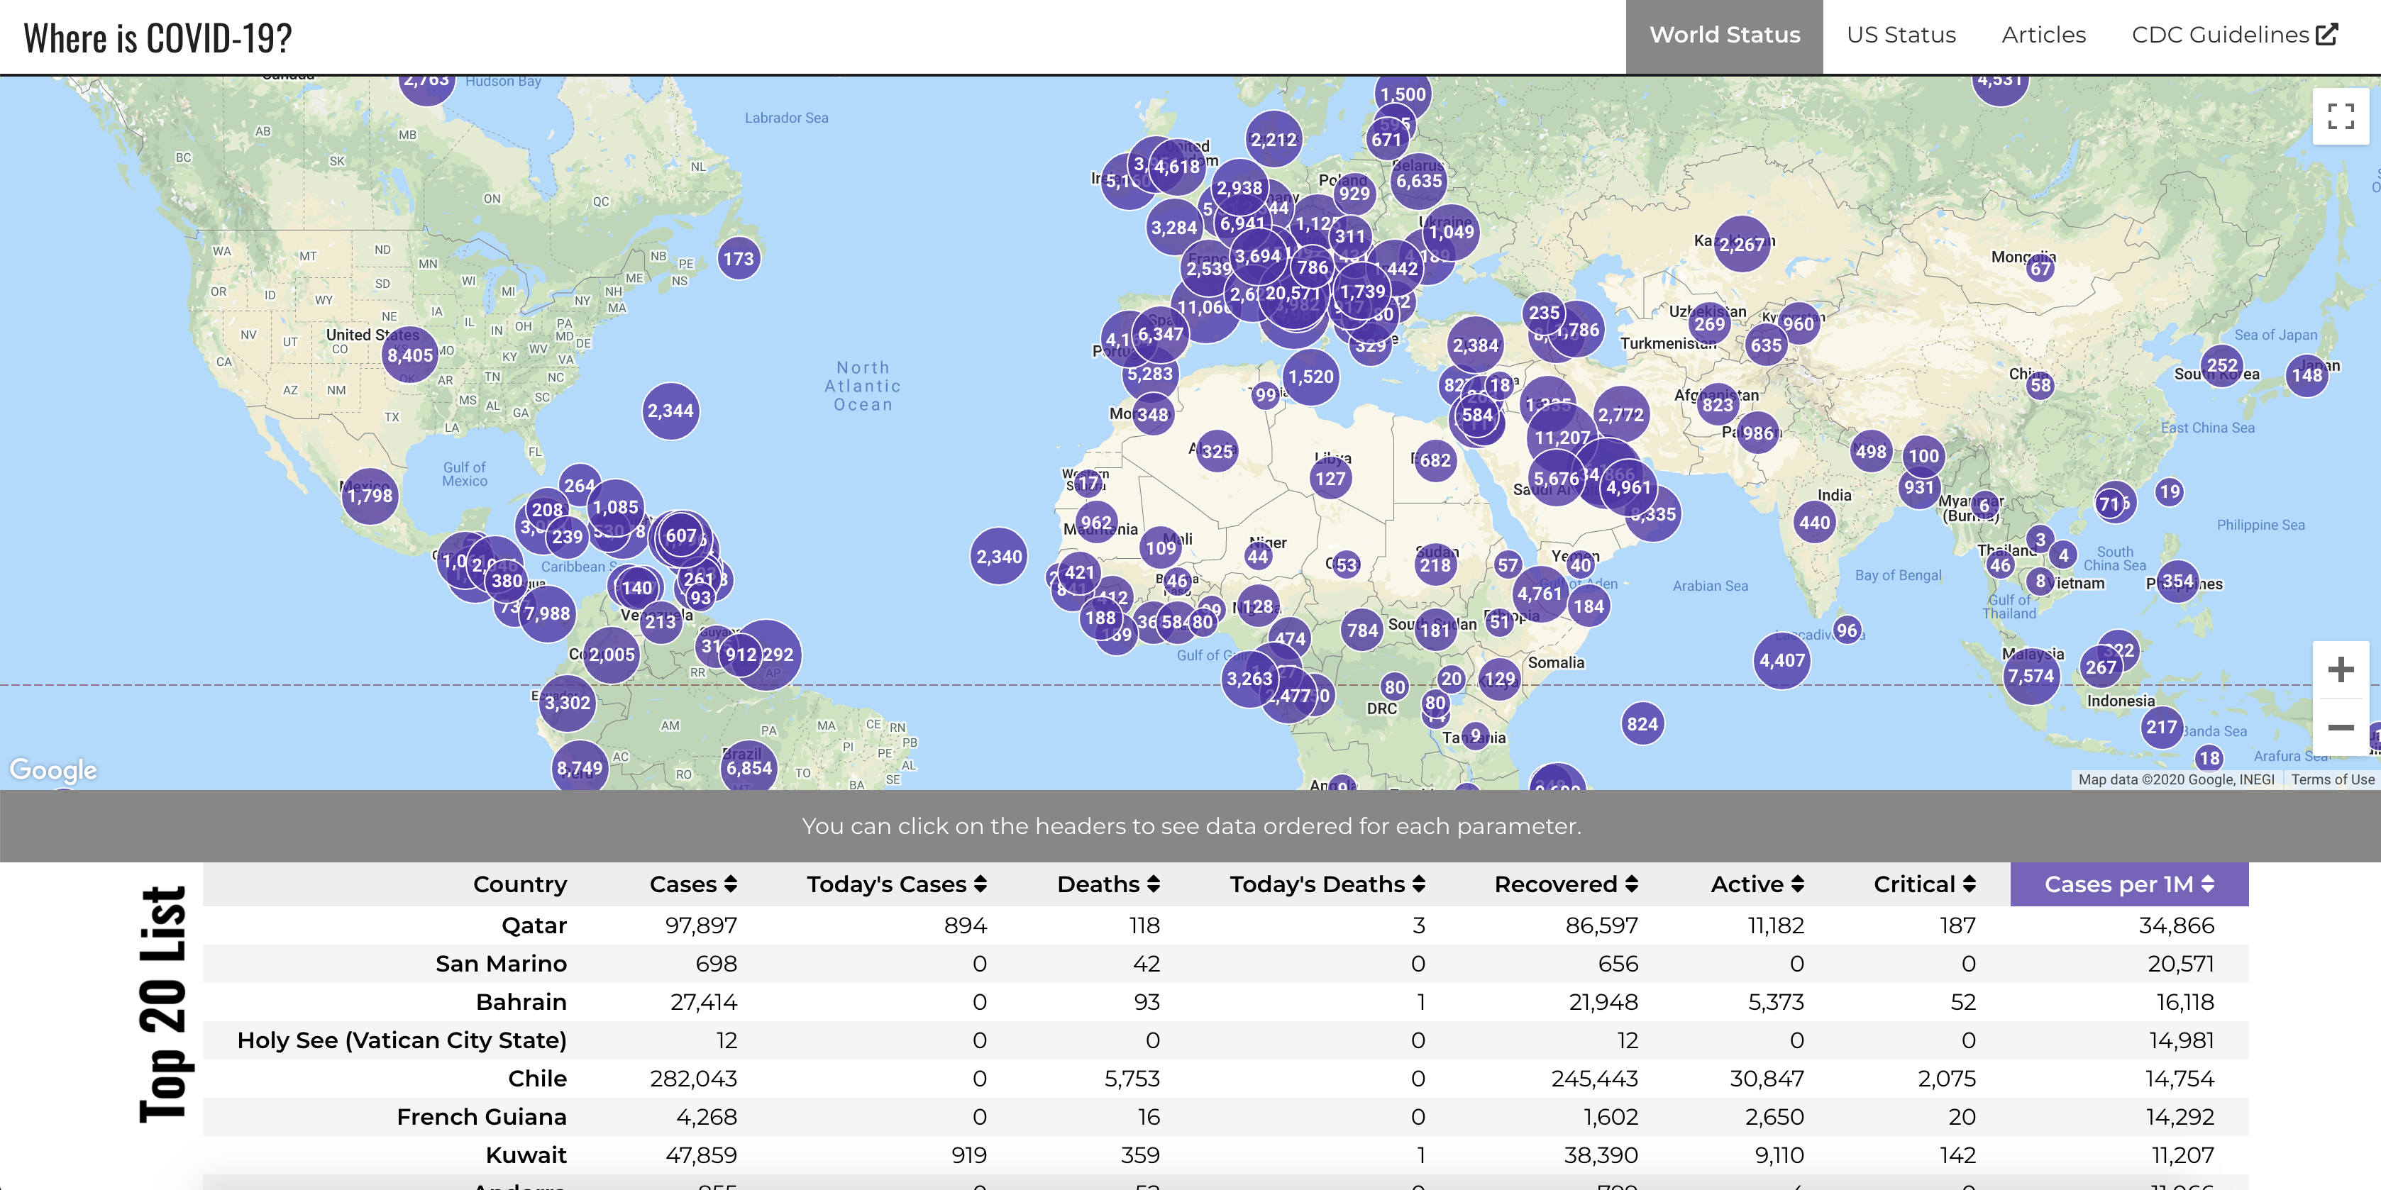Click the Where is COVID-19? title
The height and width of the screenshot is (1190, 2381).
(x=158, y=39)
